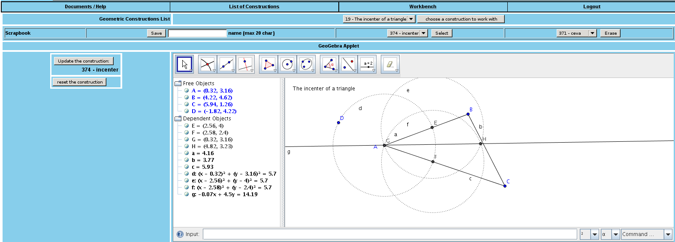
Task: Click the 'reset the construction' button
Action: [x=80, y=82]
